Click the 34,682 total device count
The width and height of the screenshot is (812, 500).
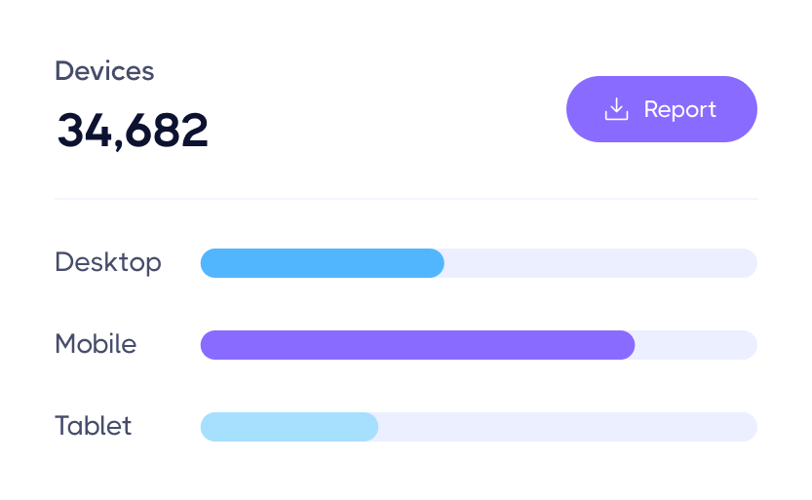tap(133, 130)
